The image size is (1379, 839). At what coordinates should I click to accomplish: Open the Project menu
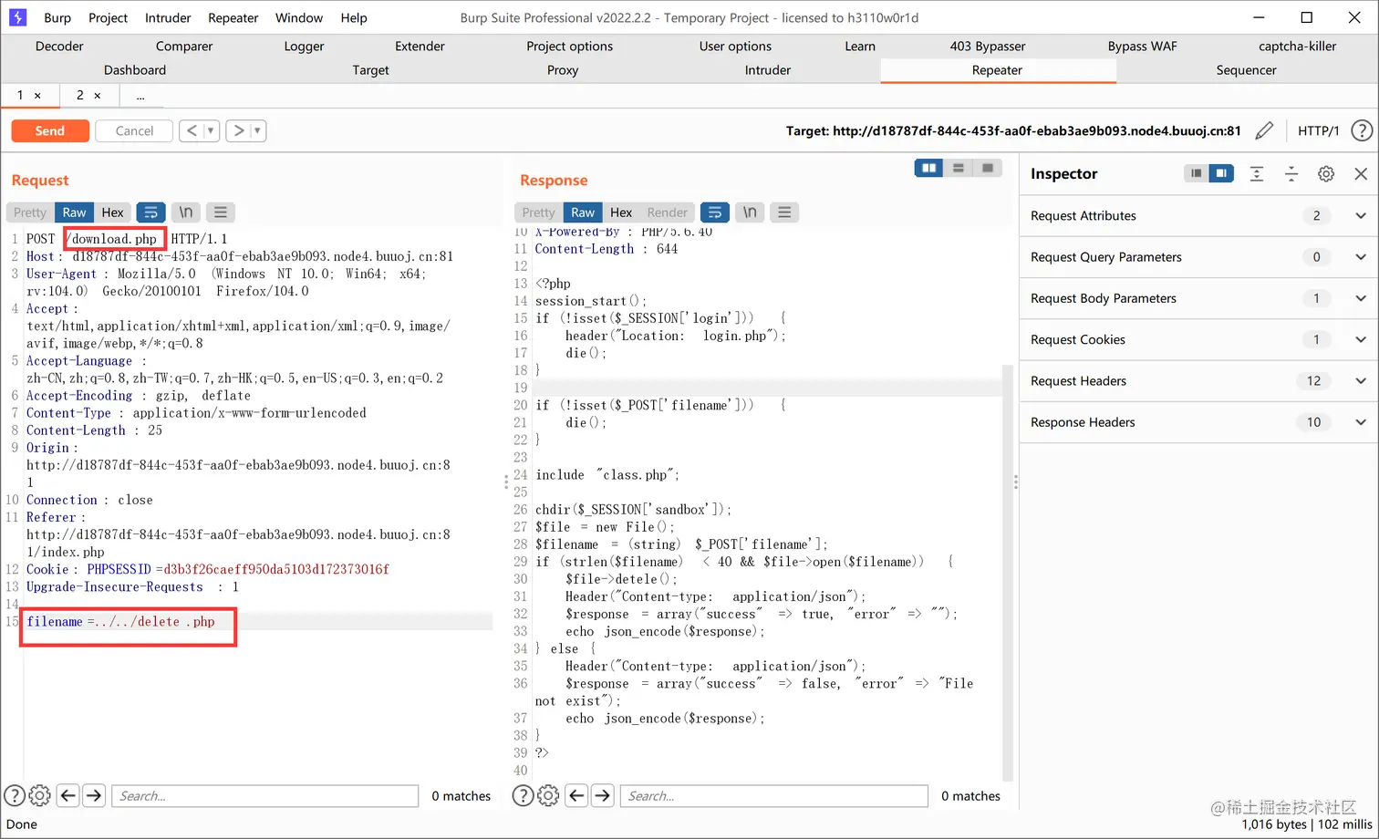coord(108,17)
